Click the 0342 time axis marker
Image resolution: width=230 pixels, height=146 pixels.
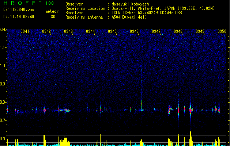pos(46,31)
